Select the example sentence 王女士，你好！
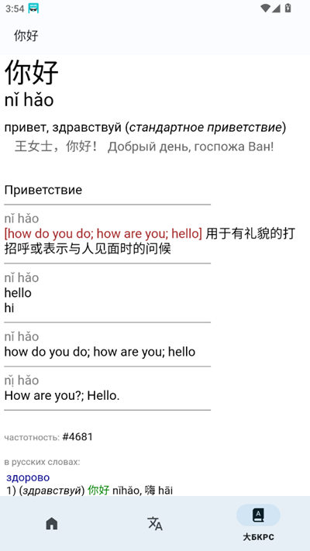The width and height of the screenshot is (310, 551). 56,146
